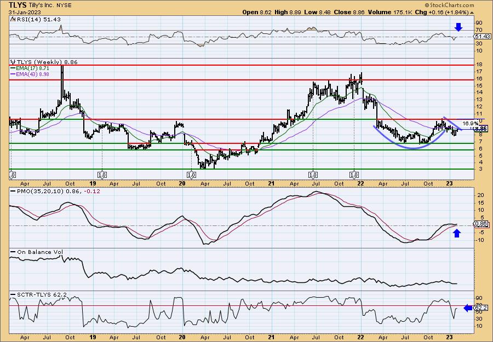Image resolution: width=493 pixels, height=342 pixels.
Task: Select the On Balance Vol label
Action: [x=40, y=252]
